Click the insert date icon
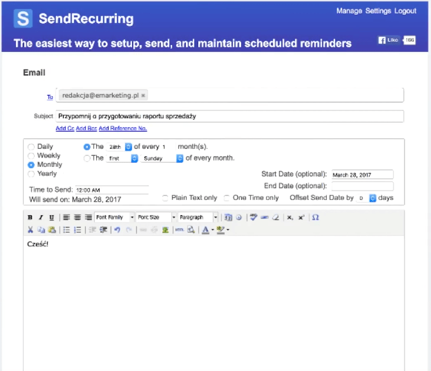 point(228,218)
